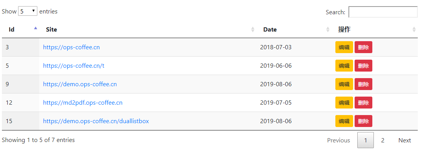Open the Show entries dropdown
This screenshot has height=152, width=422.
tap(28, 11)
